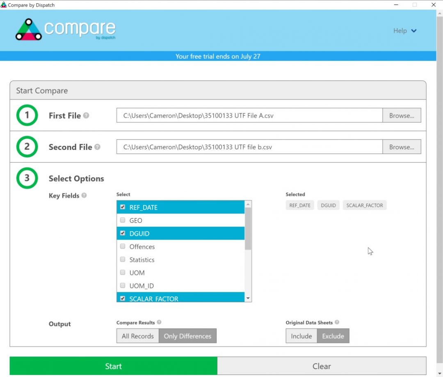This screenshot has width=443, height=377.
Task: Click the Start button
Action: [113, 366]
